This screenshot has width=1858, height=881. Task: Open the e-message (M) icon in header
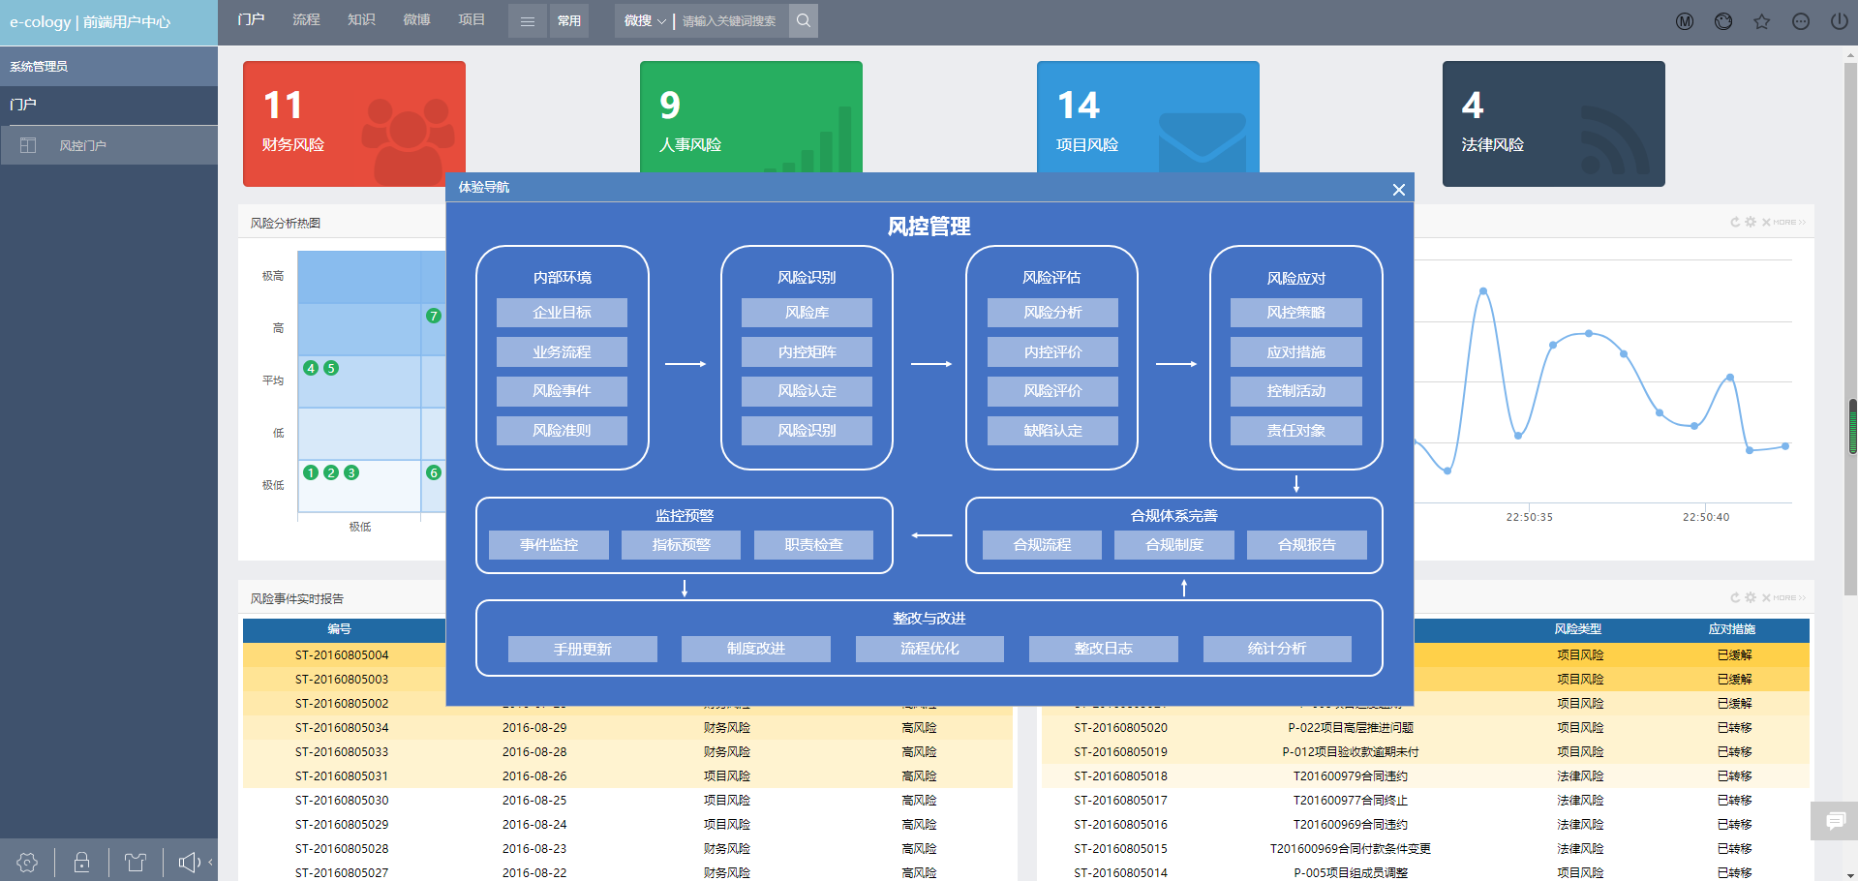coord(1685,21)
